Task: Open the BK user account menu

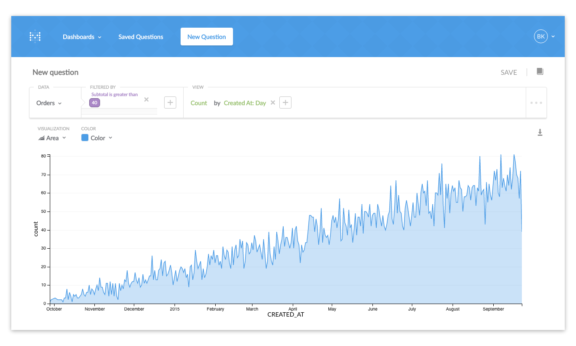Action: tap(544, 37)
